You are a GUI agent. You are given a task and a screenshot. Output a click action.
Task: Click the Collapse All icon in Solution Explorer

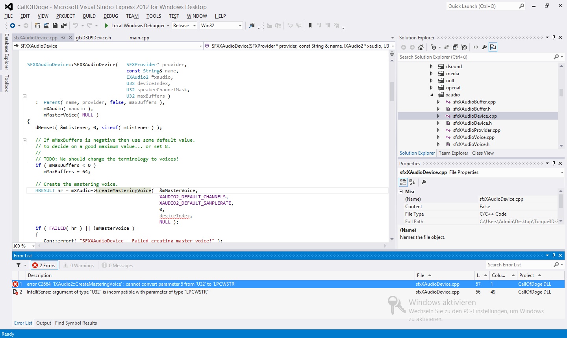455,47
